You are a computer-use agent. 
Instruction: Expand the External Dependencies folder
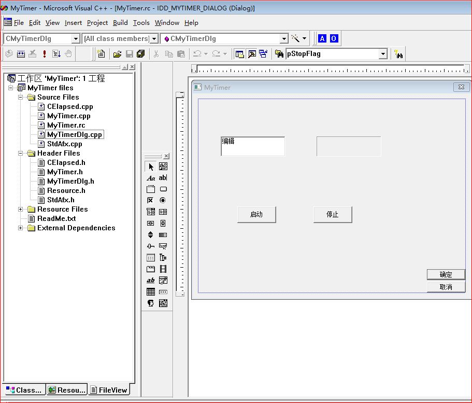click(21, 228)
